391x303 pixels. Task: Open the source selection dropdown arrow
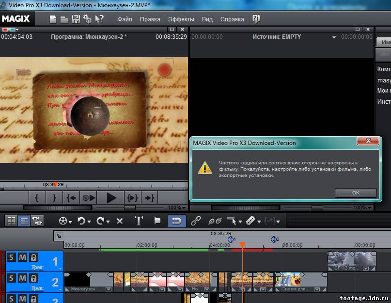pos(334,37)
